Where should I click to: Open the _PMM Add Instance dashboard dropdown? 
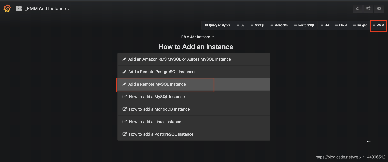[47, 9]
